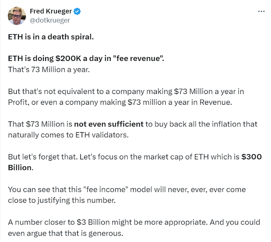Click the "You can see that this" sentence start
Image resolution: width=271 pixels, height=242 pixels.
(x=45, y=190)
